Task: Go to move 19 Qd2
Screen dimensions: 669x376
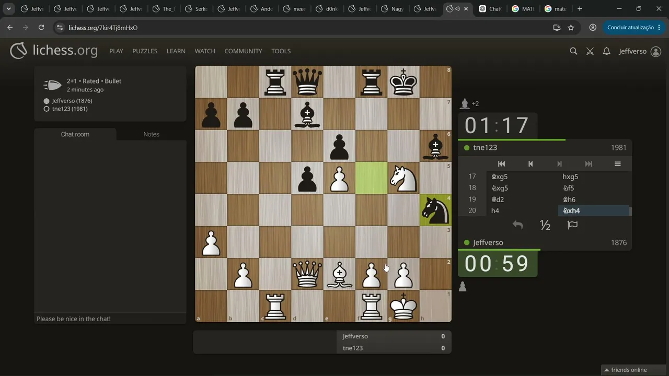Action: pos(523,199)
